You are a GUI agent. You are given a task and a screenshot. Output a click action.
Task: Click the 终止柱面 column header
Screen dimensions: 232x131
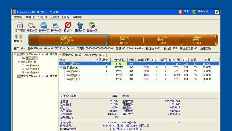(x=174, y=60)
